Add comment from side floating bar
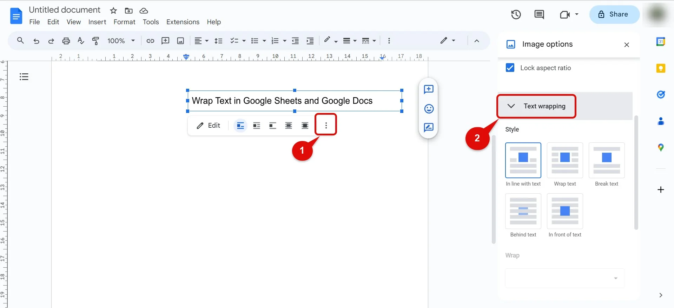This screenshot has height=308, width=674. coord(429,89)
